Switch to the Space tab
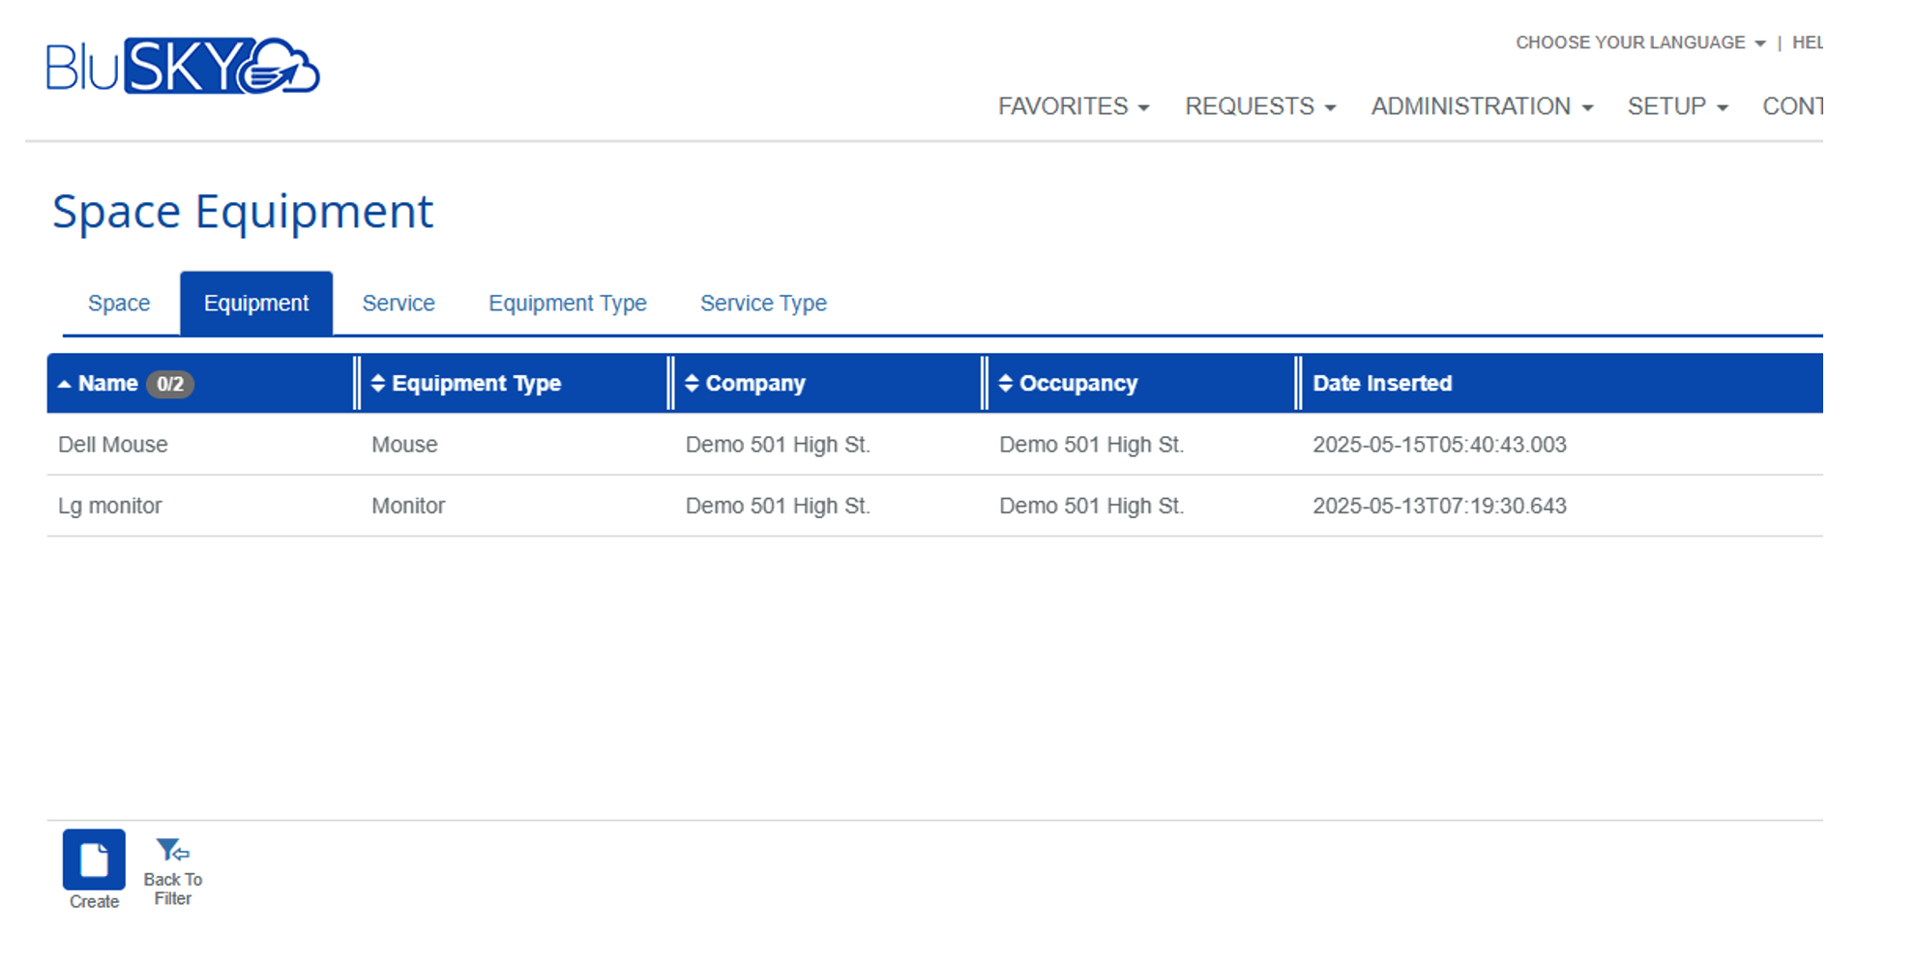This screenshot has width=1917, height=959. point(118,303)
